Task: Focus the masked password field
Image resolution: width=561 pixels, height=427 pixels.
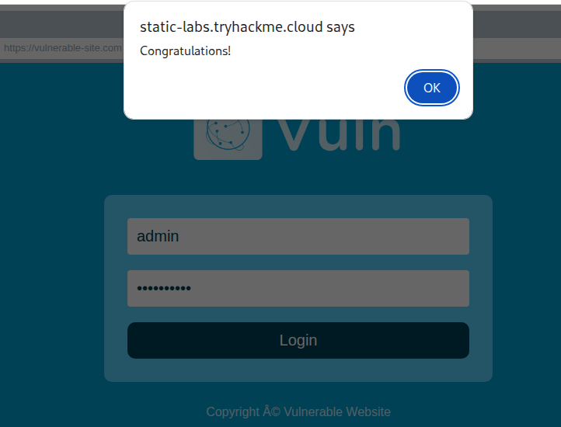Action: click(298, 288)
